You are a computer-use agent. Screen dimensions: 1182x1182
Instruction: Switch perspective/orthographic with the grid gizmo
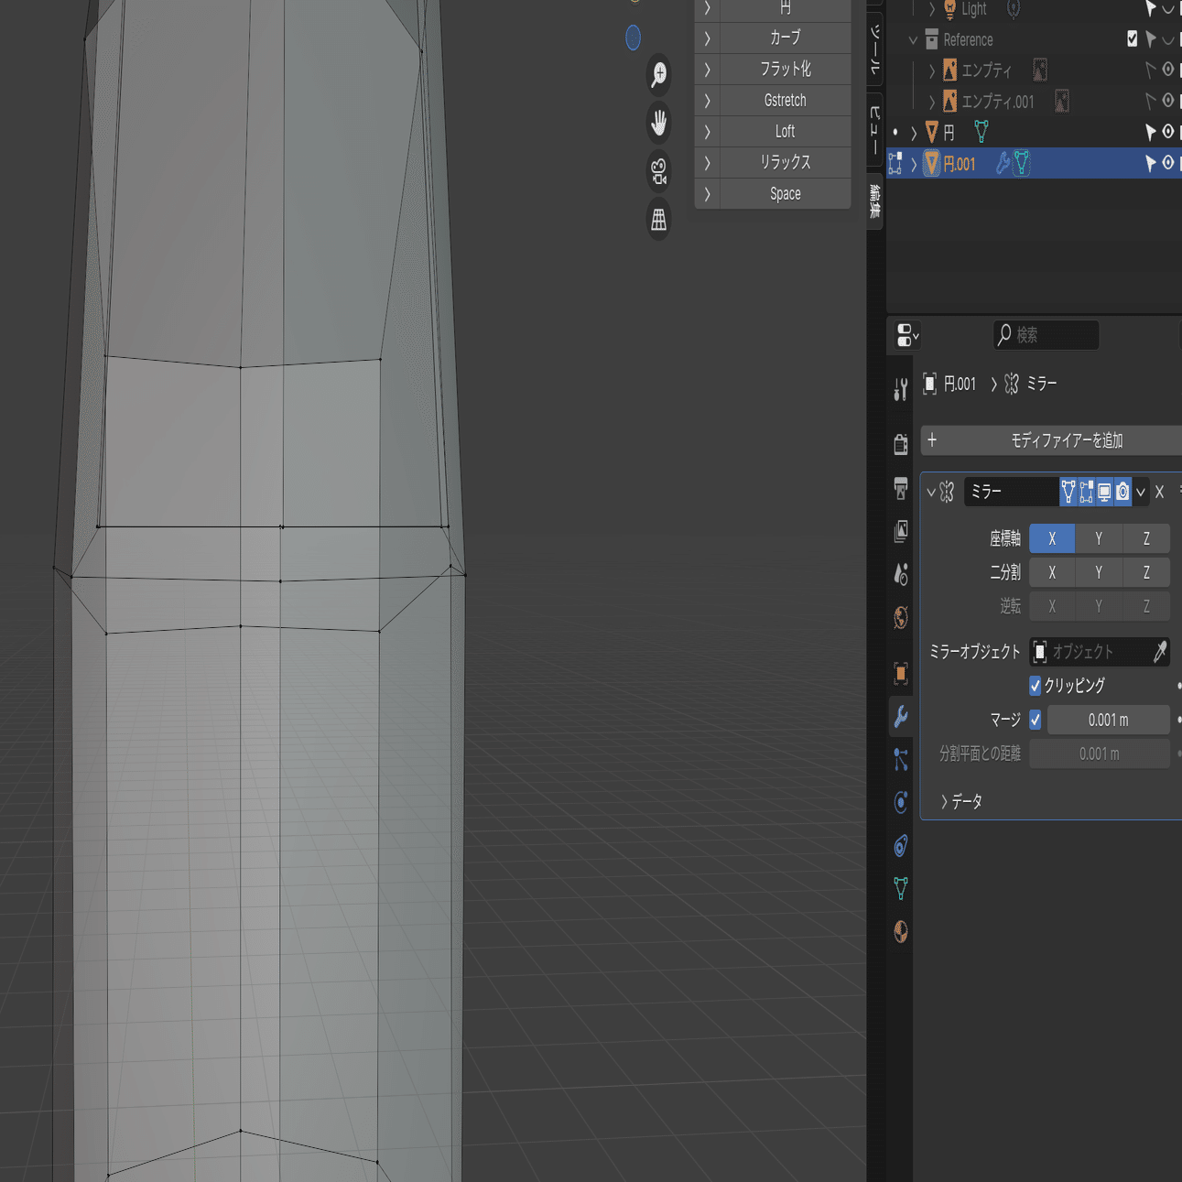658,220
